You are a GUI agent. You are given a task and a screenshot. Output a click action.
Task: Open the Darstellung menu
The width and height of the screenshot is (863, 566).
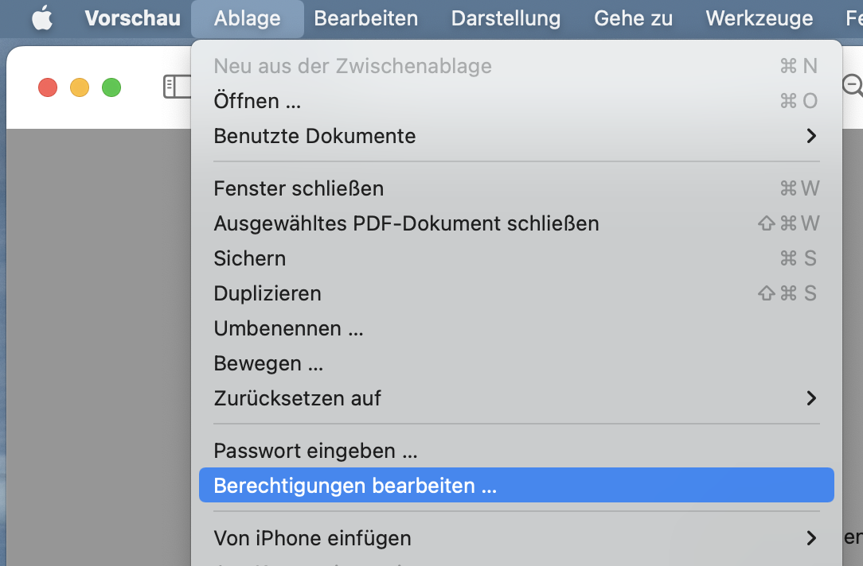tap(506, 18)
